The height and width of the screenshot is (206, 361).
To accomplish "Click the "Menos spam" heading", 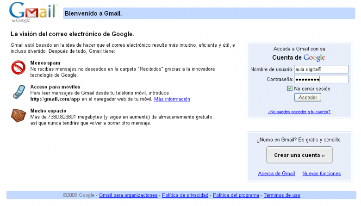I will point(45,63).
